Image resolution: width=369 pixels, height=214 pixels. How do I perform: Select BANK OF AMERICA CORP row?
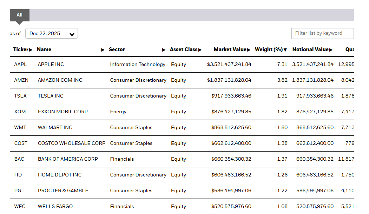coord(68,159)
